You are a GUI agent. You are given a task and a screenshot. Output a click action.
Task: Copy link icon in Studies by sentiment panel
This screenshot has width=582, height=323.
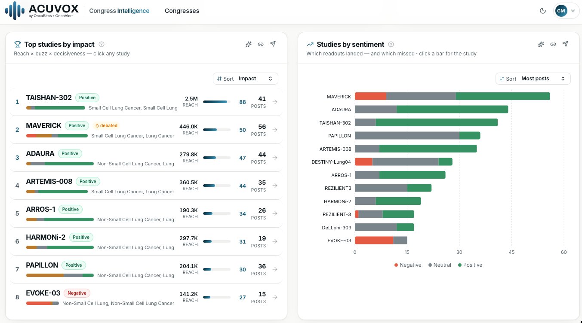coord(553,44)
